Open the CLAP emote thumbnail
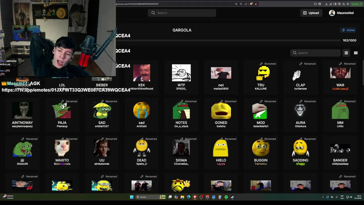Image resolution: width=364 pixels, height=205 pixels. pos(296,75)
